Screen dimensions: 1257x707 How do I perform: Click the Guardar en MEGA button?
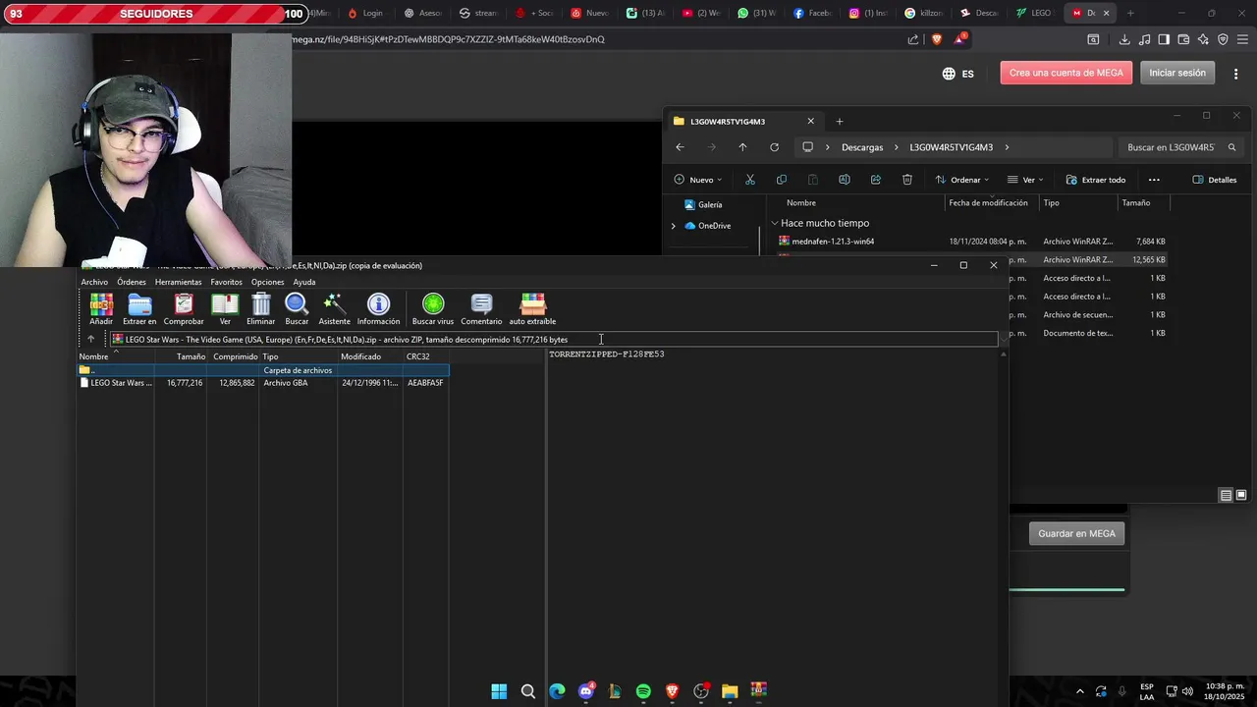click(1076, 533)
